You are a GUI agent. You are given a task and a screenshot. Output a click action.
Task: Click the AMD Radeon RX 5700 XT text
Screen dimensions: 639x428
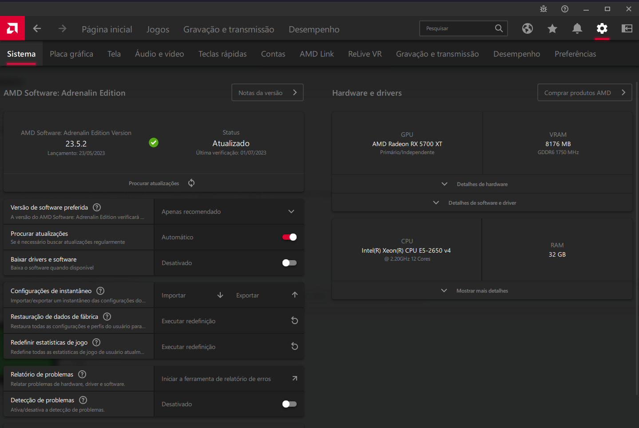coord(407,144)
